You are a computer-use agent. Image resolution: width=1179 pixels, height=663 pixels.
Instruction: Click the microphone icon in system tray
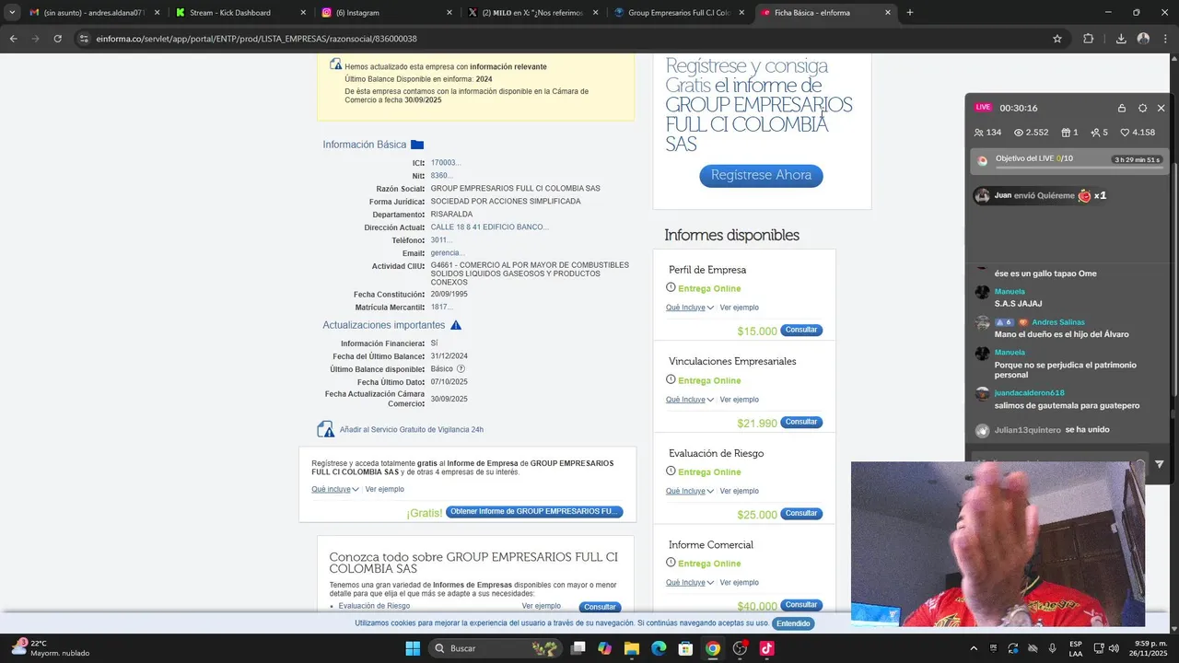(1052, 648)
